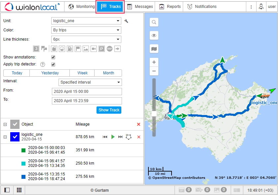Viewport: 278px width, 195px height.
Task: Open the Notifications tab
Action: [202, 7]
